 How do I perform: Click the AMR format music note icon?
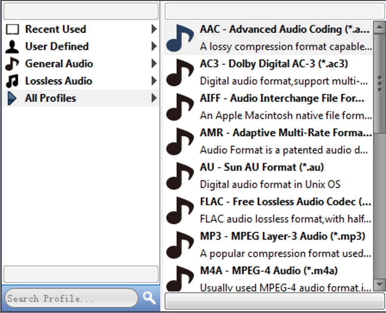[x=180, y=141]
